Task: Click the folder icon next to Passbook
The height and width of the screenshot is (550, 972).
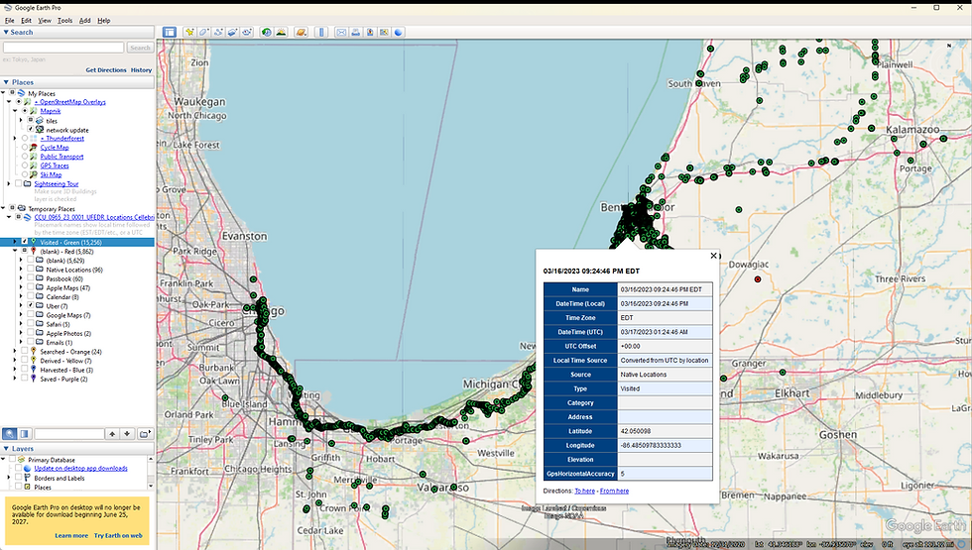Action: (40, 278)
